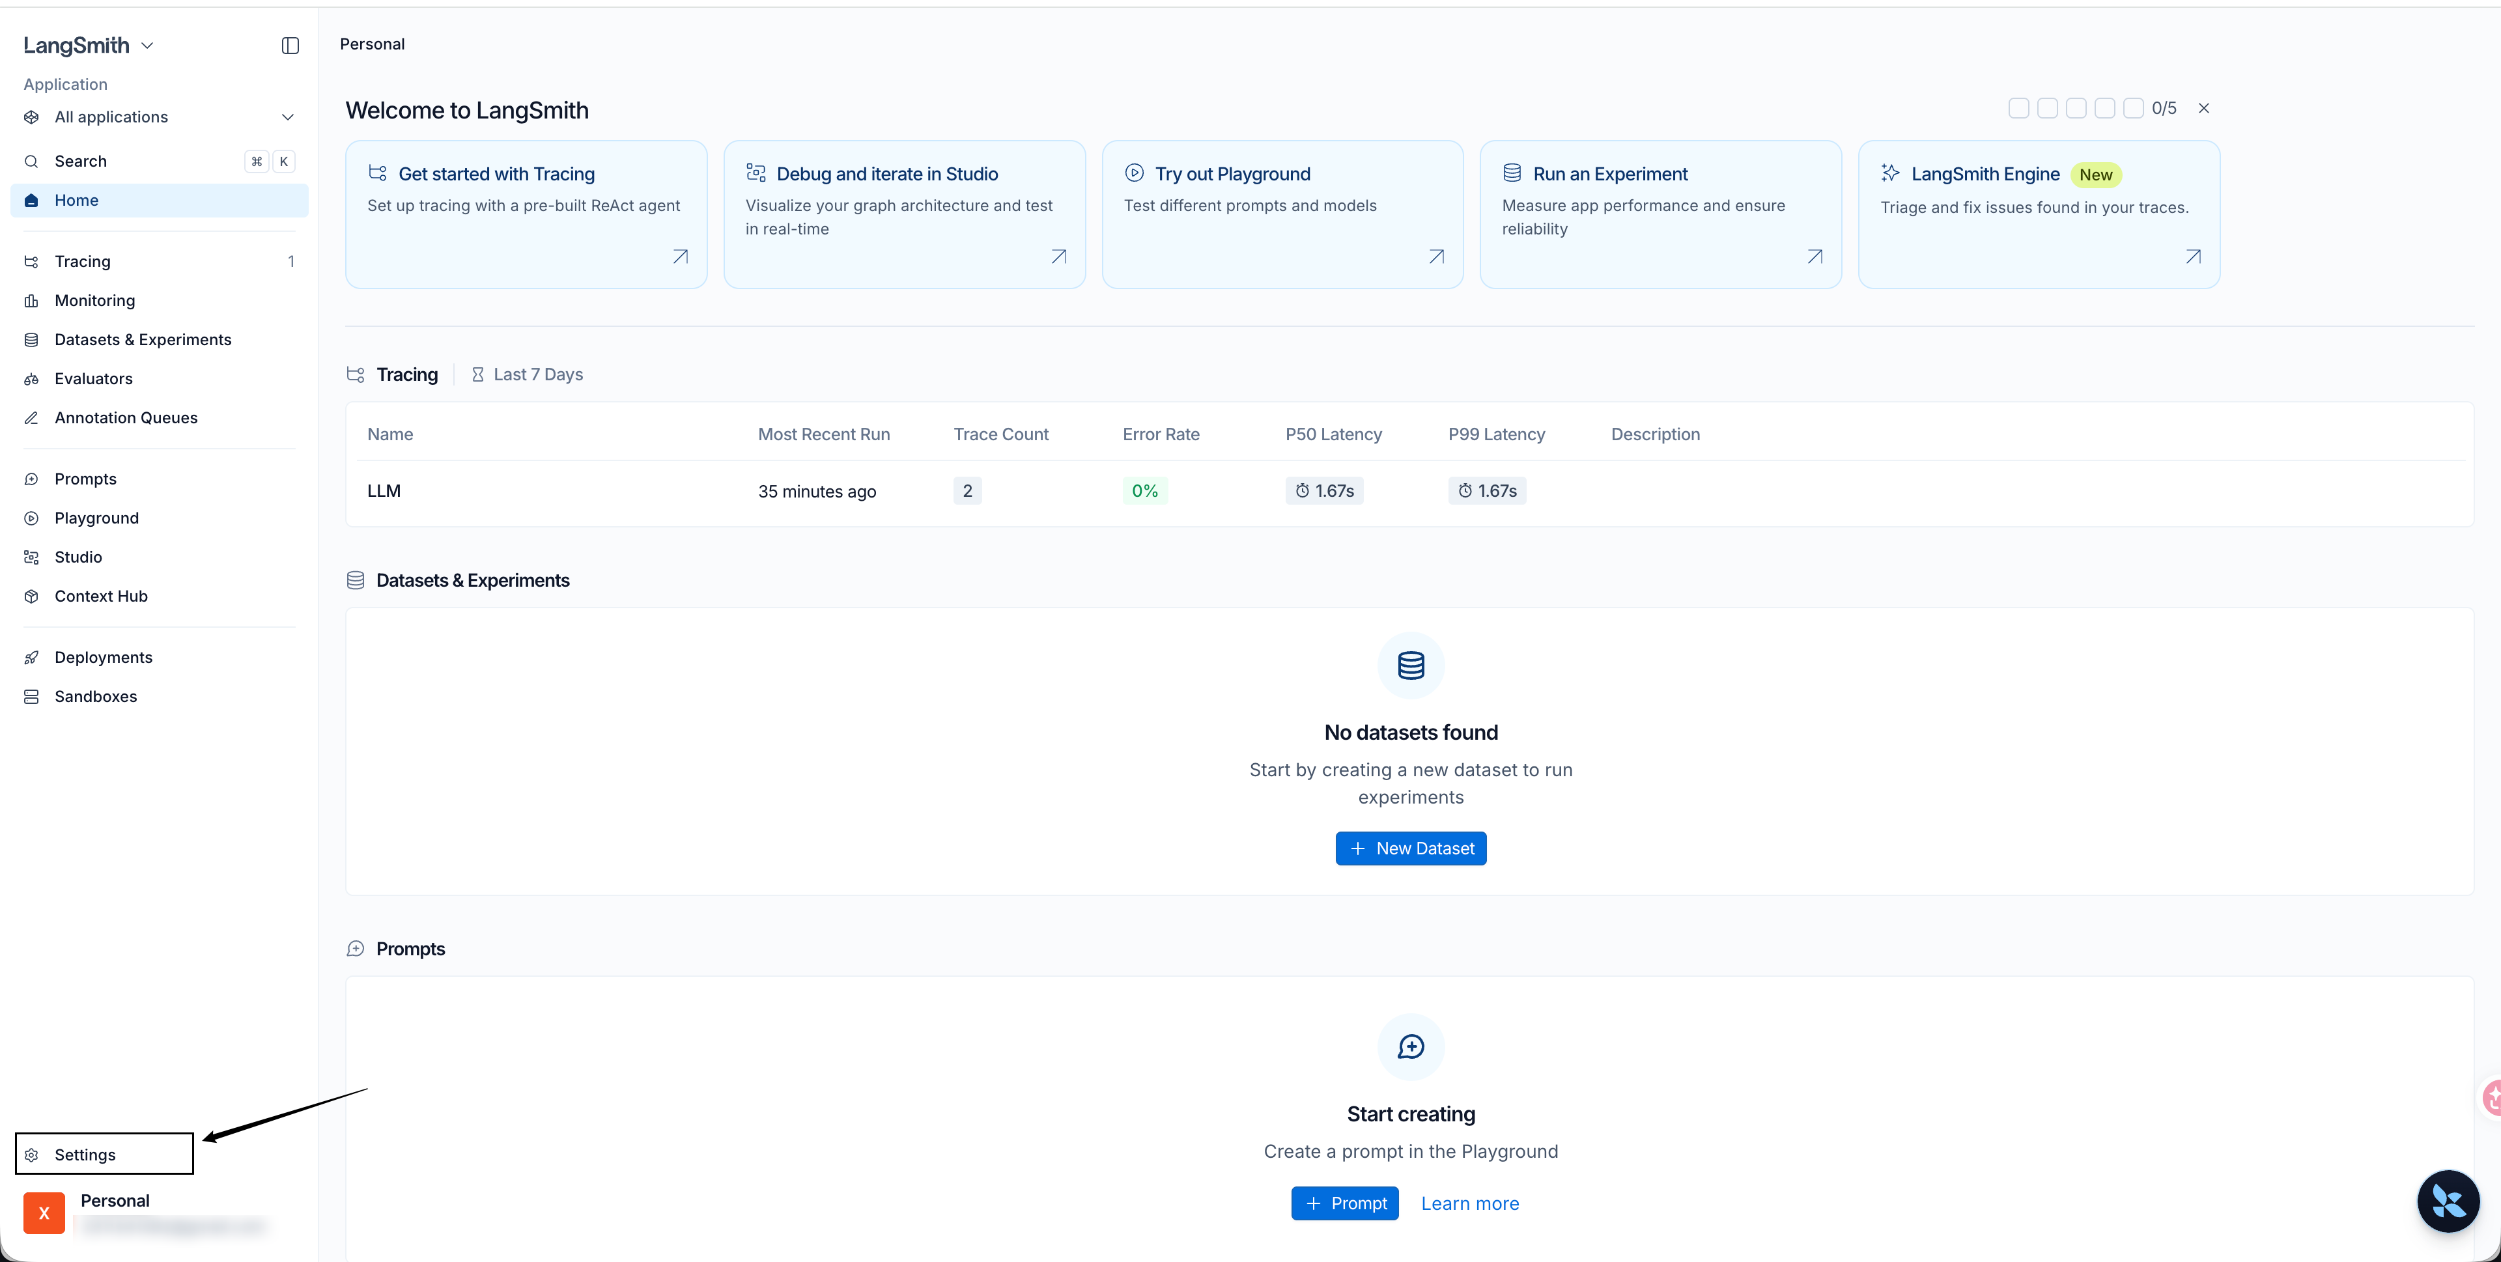Image resolution: width=2501 pixels, height=1262 pixels.
Task: Click the Trace Count column header
Action: click(x=1001, y=434)
